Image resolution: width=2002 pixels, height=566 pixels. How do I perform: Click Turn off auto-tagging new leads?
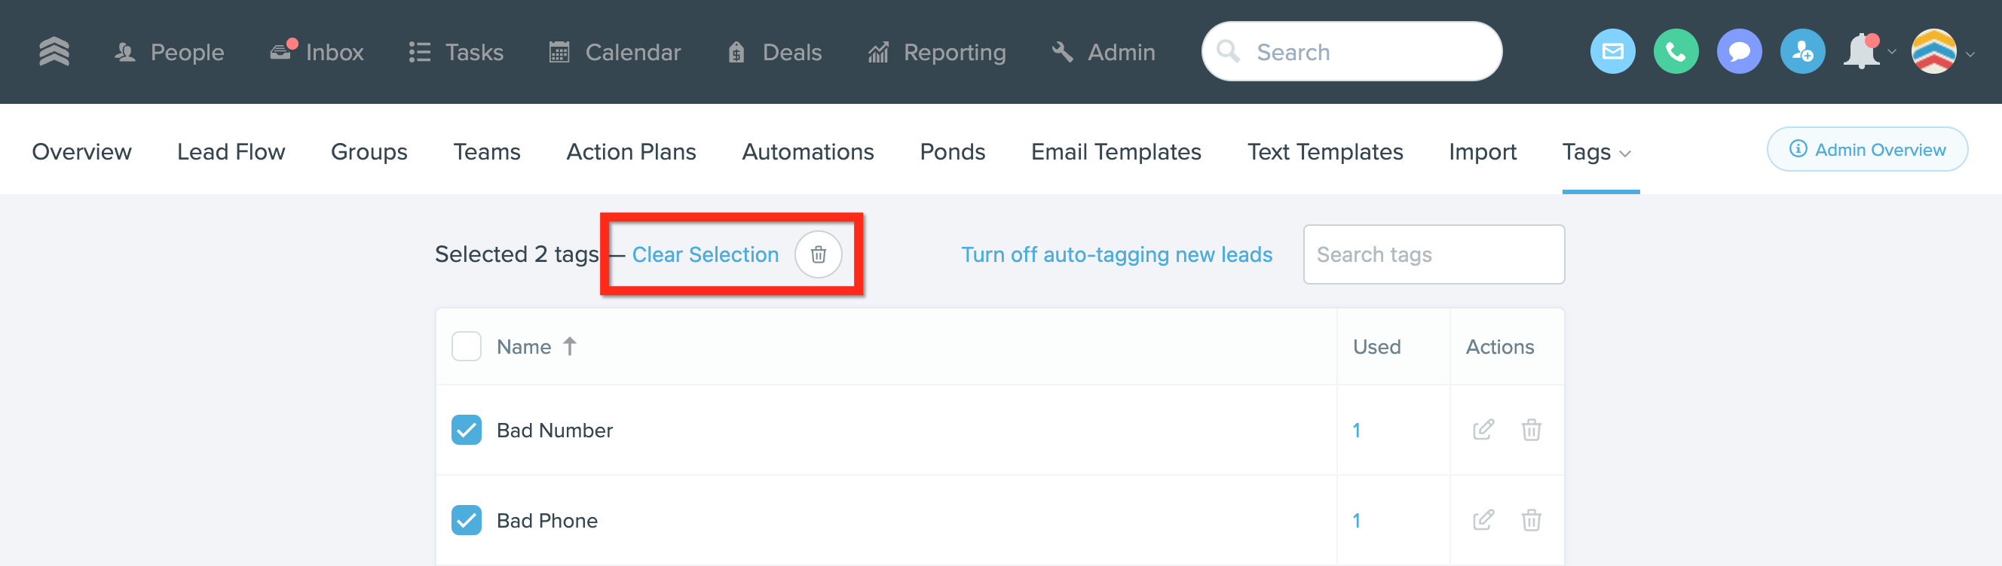[1116, 254]
